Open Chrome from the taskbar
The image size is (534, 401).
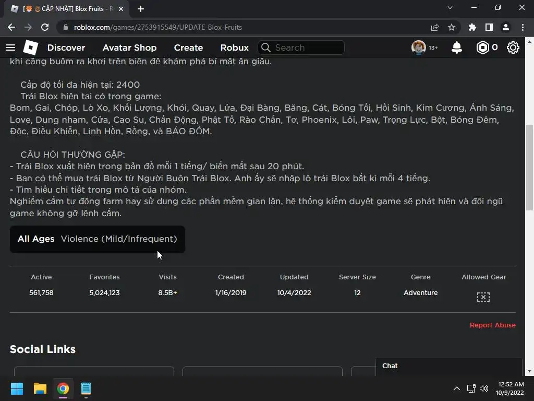[63, 388]
